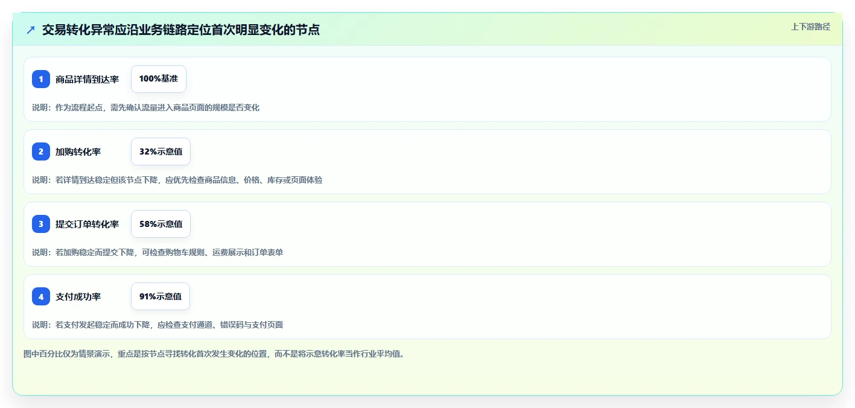Click the title 交易转化异常应沿业务链路定位首次明显变化的节点
This screenshot has width=855, height=408.
point(180,30)
